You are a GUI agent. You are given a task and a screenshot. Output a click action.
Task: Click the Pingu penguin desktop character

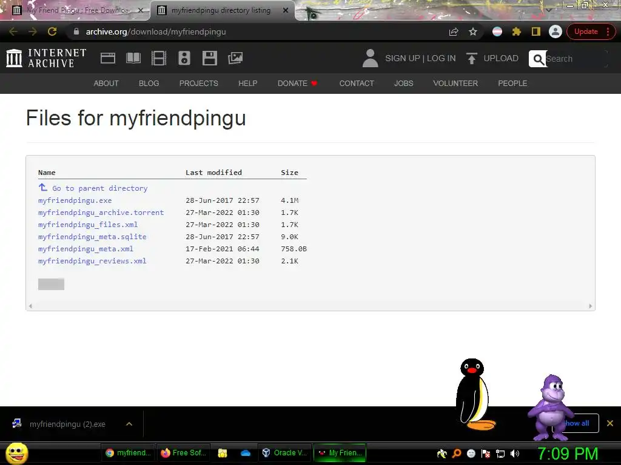[474, 394]
